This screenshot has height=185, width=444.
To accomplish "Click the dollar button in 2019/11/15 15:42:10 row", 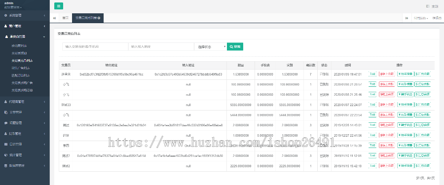I will [422, 166].
